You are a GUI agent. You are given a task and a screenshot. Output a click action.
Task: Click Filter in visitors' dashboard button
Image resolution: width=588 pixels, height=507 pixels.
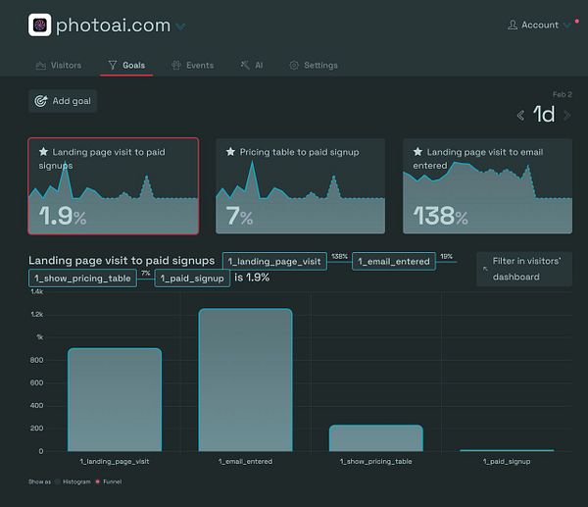(524, 269)
